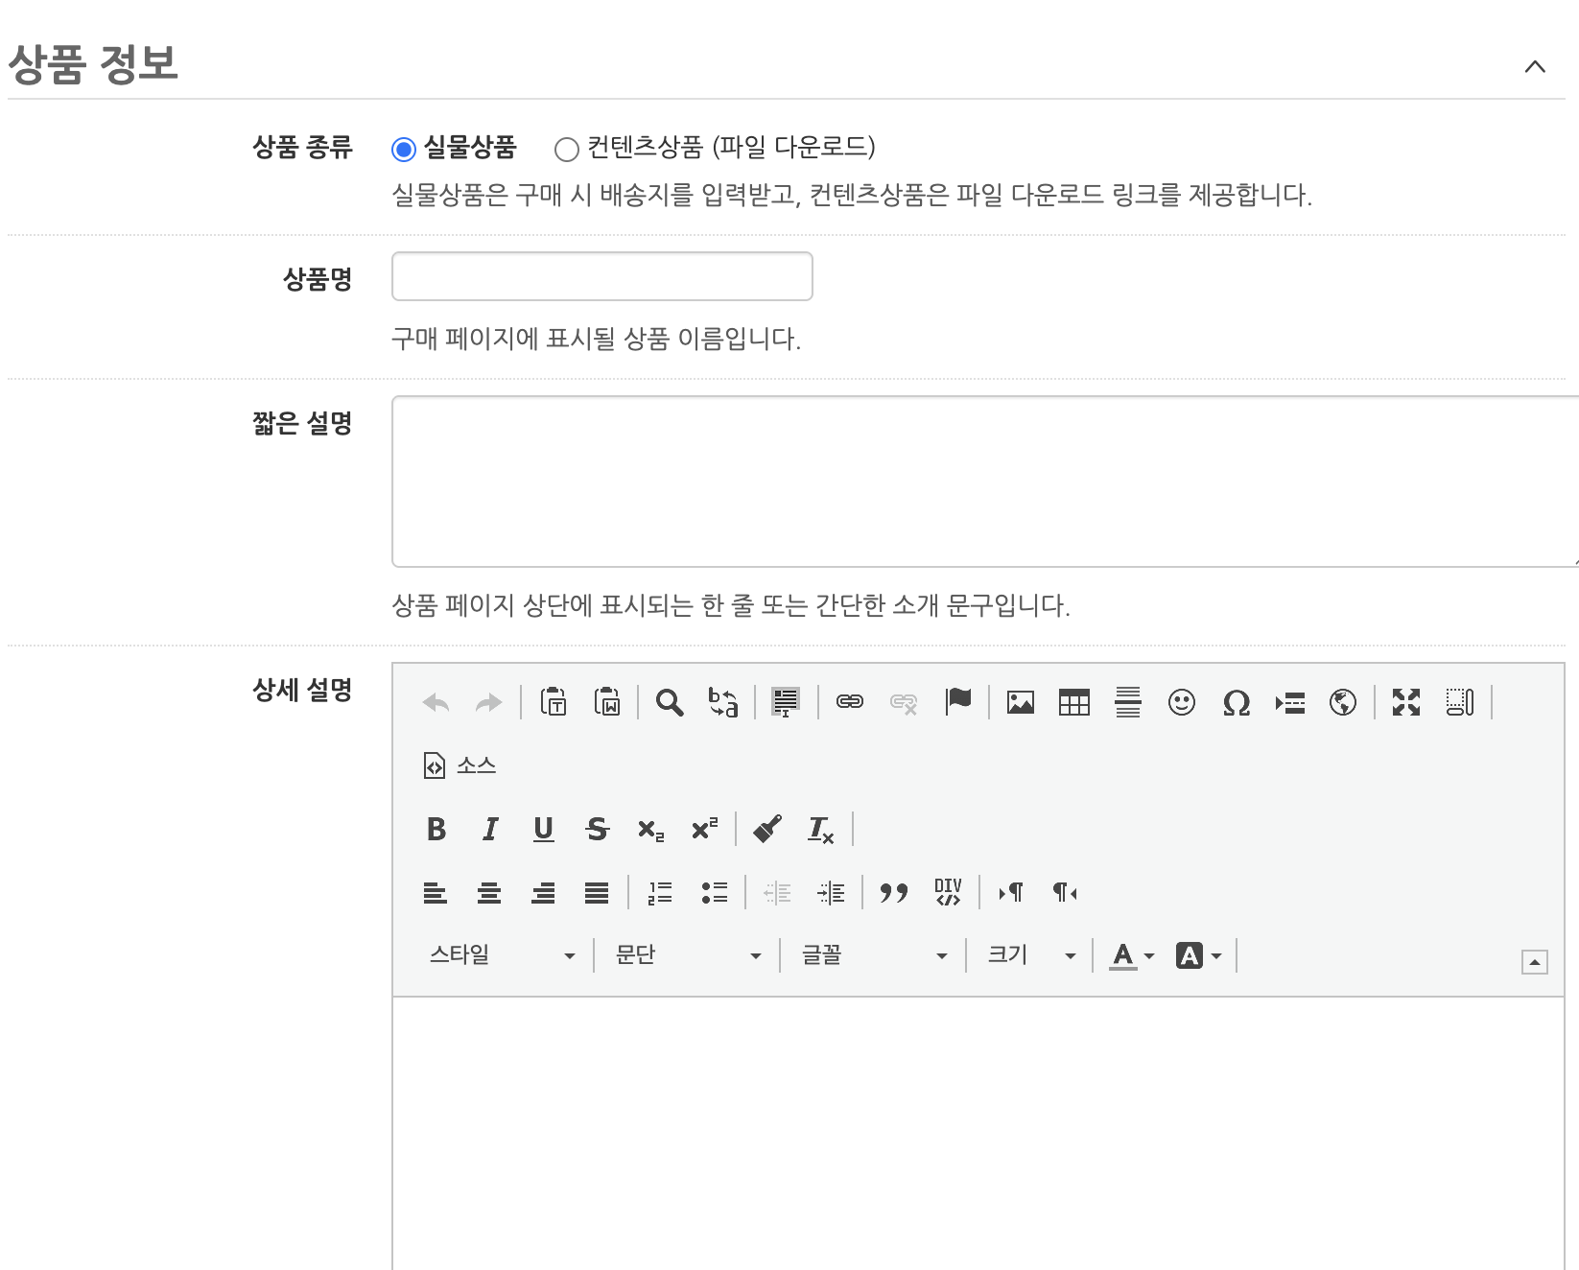Image resolution: width=1579 pixels, height=1270 pixels.
Task: Collapse the 상품 정보 section chevron
Action: tap(1535, 66)
